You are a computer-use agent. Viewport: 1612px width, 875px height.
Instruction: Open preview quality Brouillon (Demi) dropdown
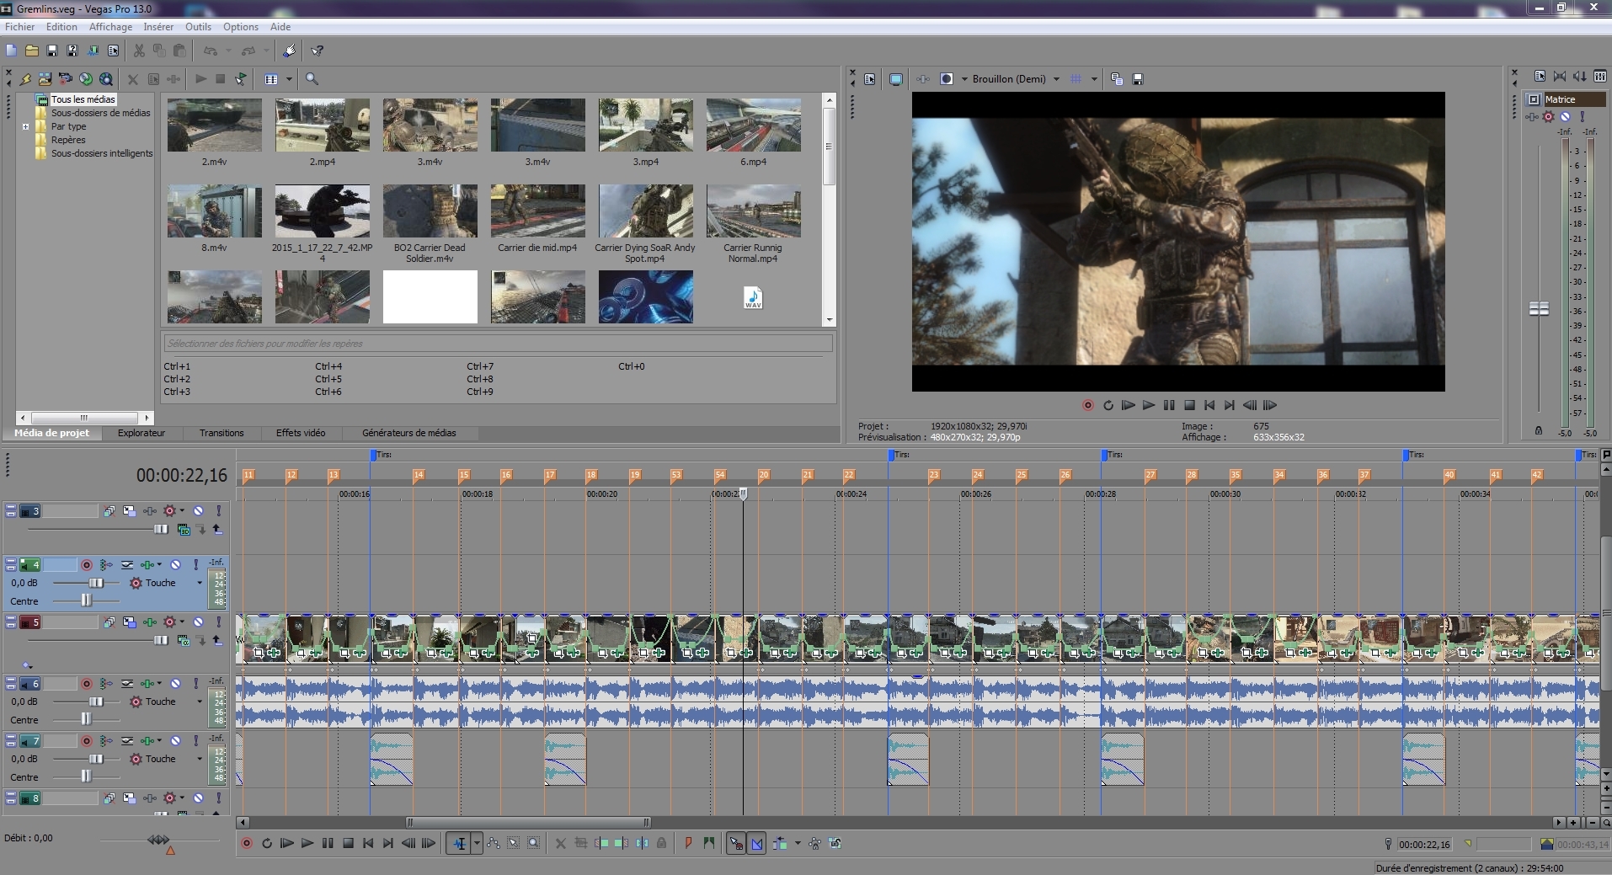pyautogui.click(x=1056, y=79)
